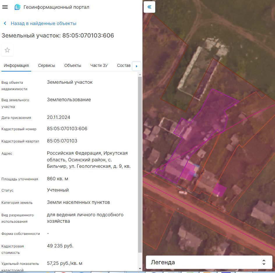
Task: Open the Объекты tab
Action: pyautogui.click(x=73, y=65)
